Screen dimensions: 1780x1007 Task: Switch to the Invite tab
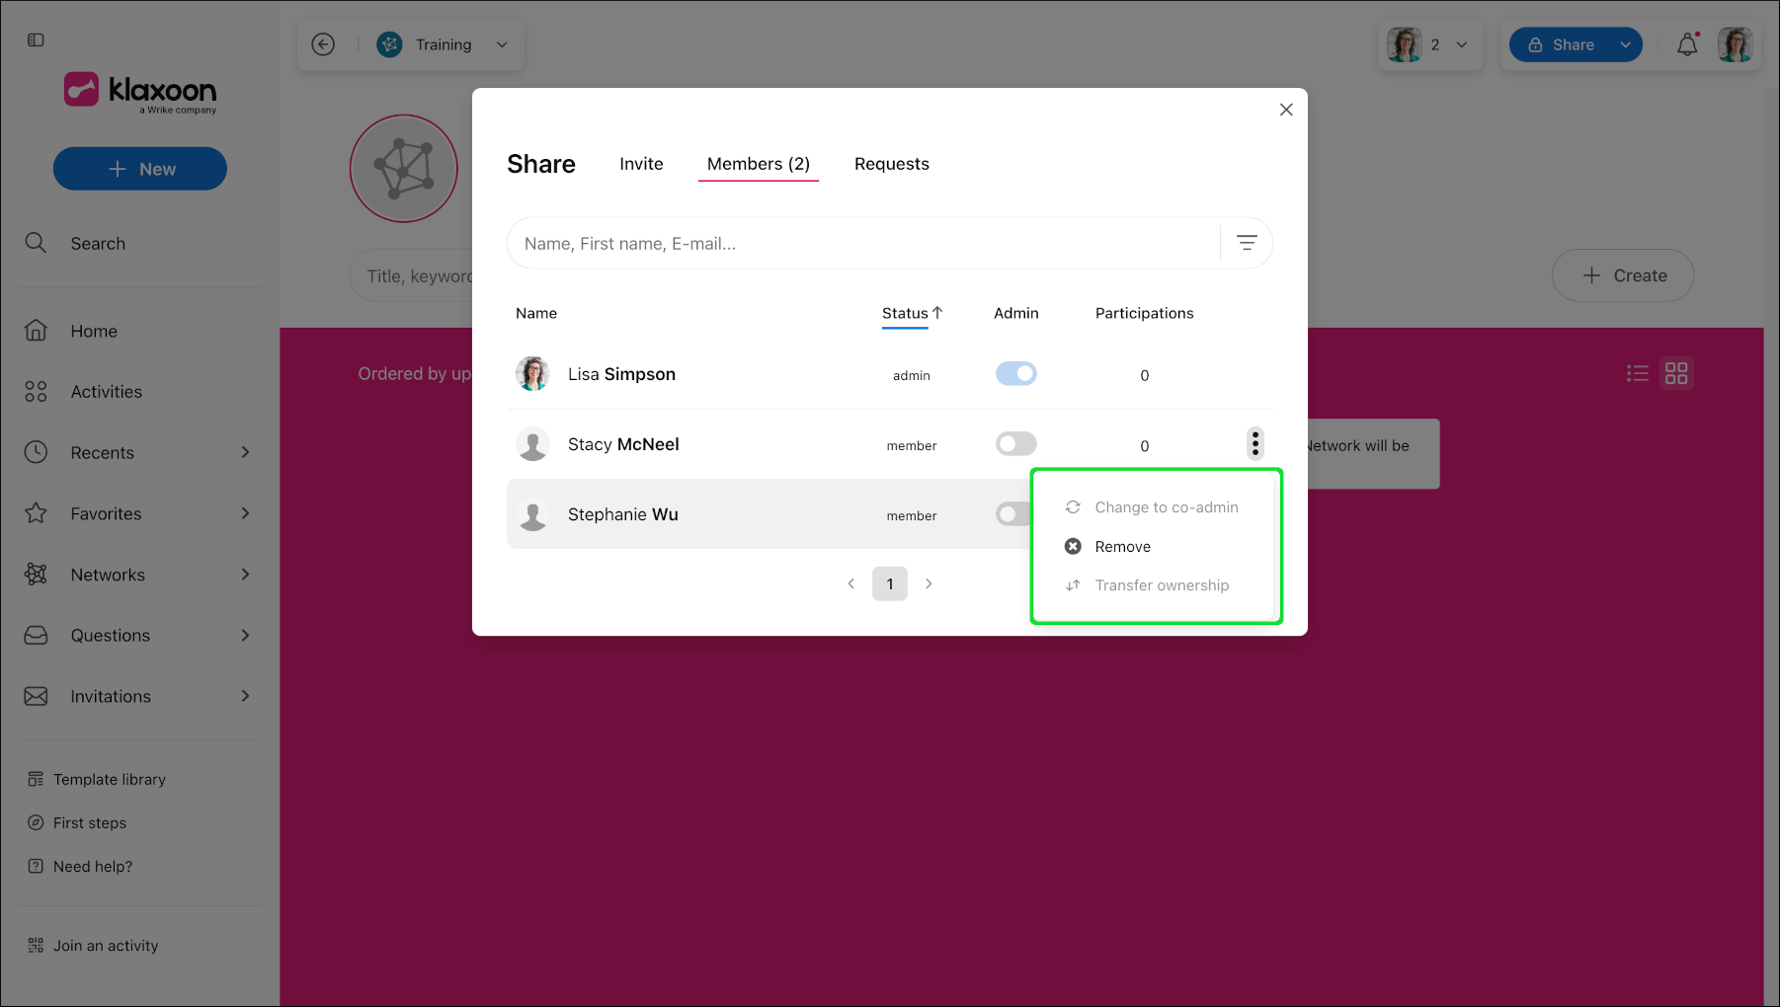click(x=641, y=164)
